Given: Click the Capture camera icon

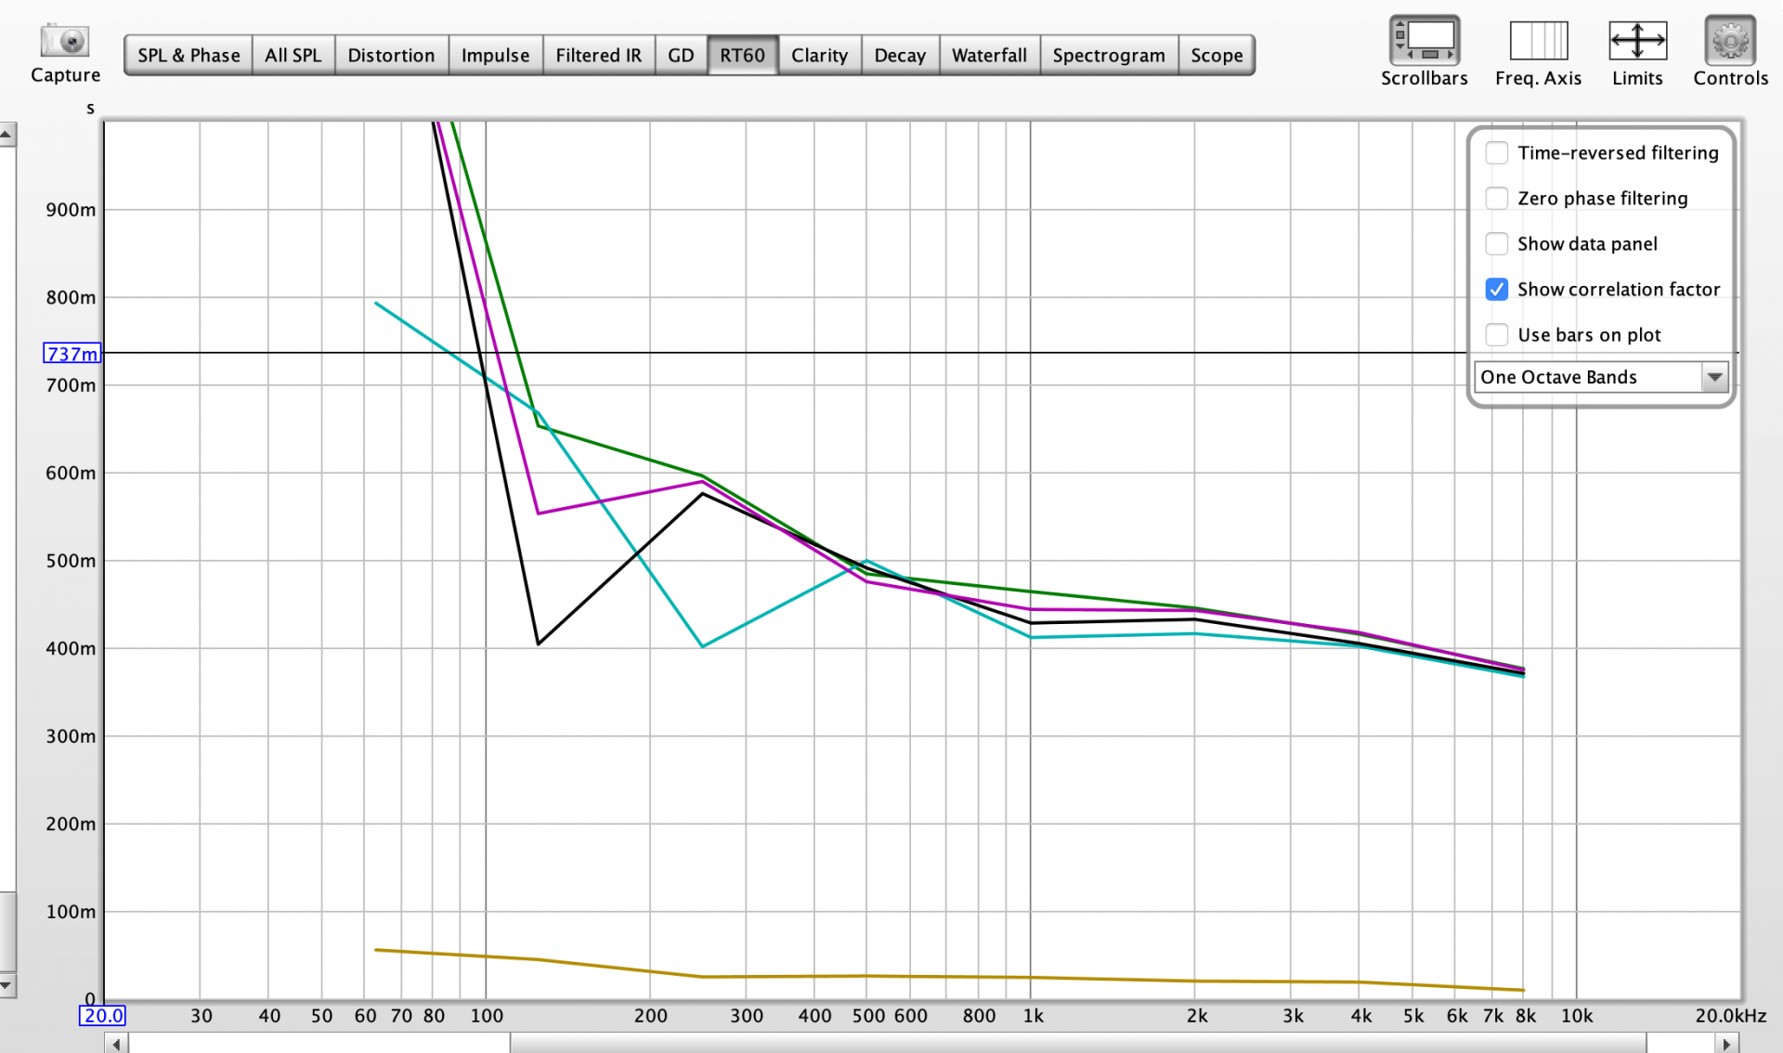Looking at the screenshot, I should click(64, 42).
